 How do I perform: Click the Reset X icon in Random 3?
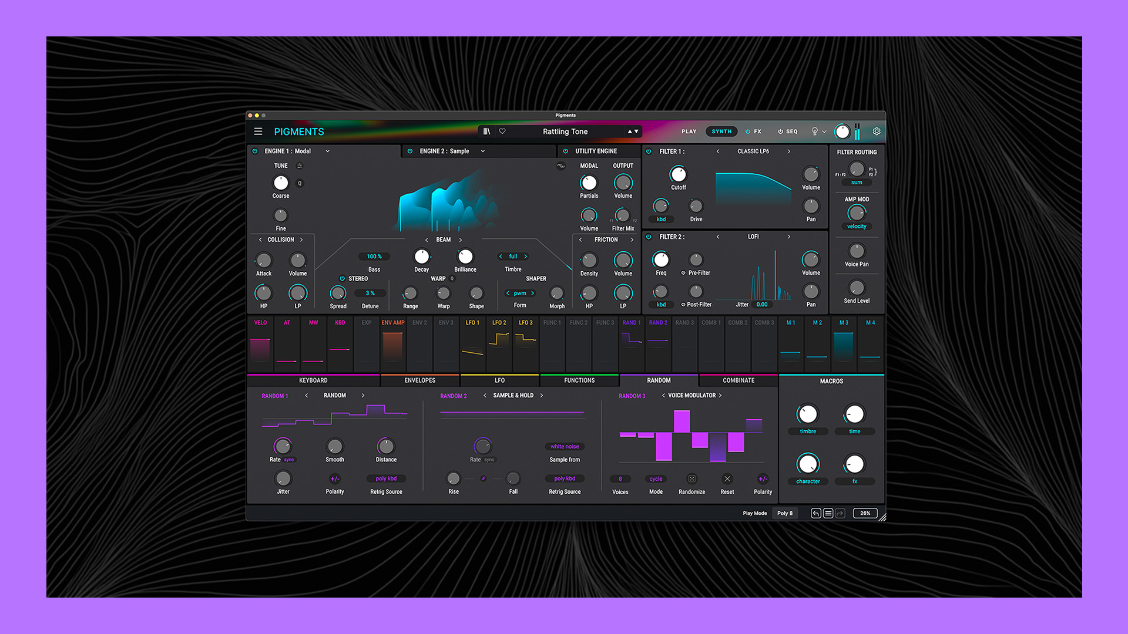tap(727, 479)
